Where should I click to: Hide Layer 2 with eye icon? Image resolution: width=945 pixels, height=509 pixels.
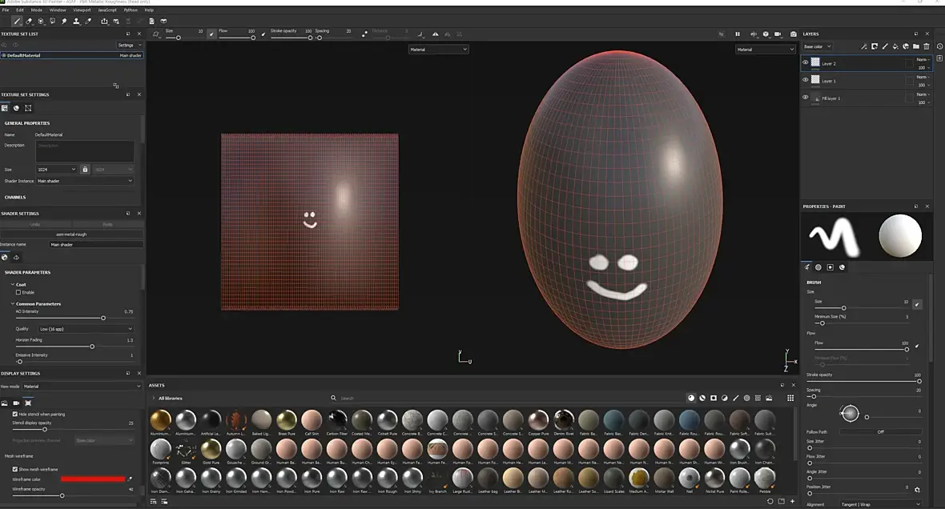click(805, 62)
